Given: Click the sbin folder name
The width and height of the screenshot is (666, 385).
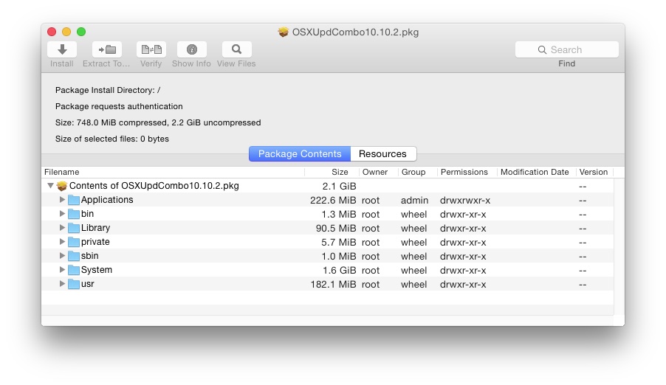Looking at the screenshot, I should [x=90, y=256].
